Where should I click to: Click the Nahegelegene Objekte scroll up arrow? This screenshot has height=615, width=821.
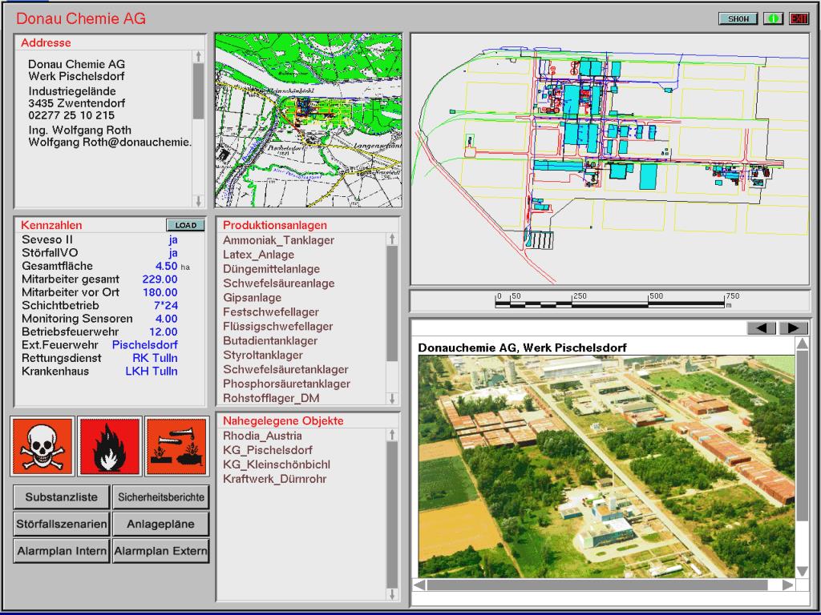(392, 435)
